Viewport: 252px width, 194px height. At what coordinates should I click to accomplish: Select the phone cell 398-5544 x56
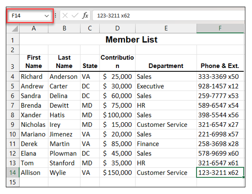(220, 115)
